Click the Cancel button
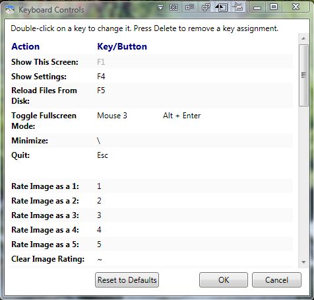Viewport: 314px width, 300px height. pyautogui.click(x=276, y=280)
